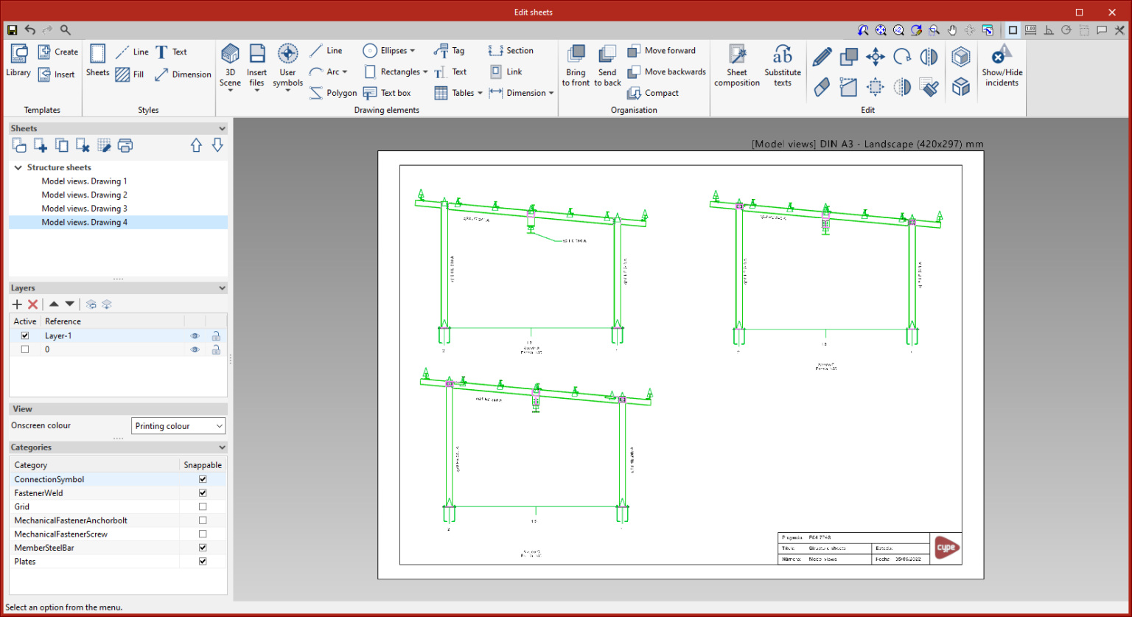Open the Sheet composition tool

[736, 64]
